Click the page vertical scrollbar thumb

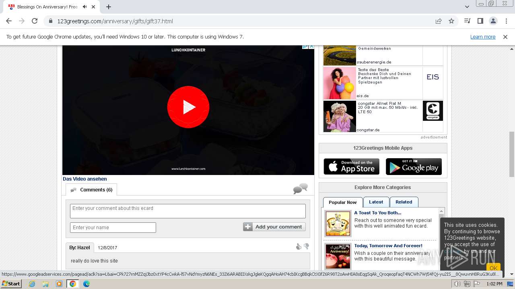512,154
